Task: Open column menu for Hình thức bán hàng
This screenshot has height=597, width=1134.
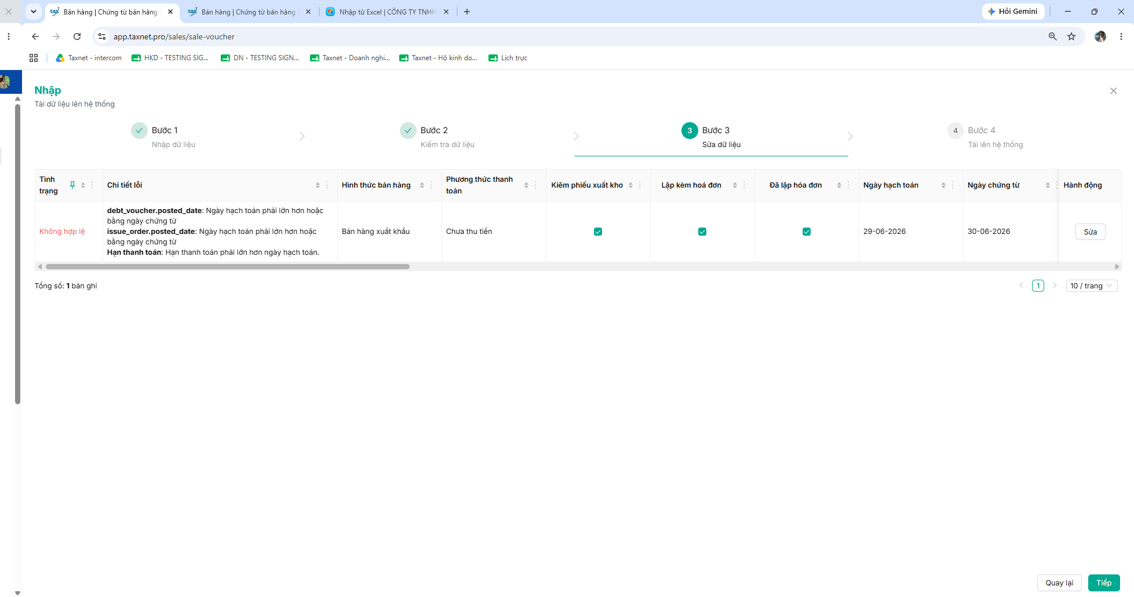Action: pos(431,185)
